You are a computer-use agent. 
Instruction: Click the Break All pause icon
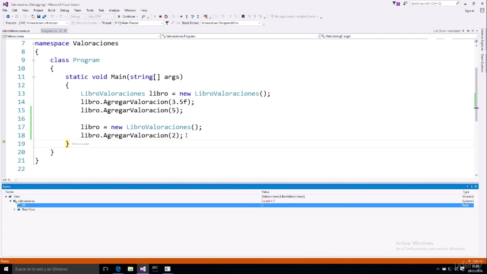tap(155, 16)
